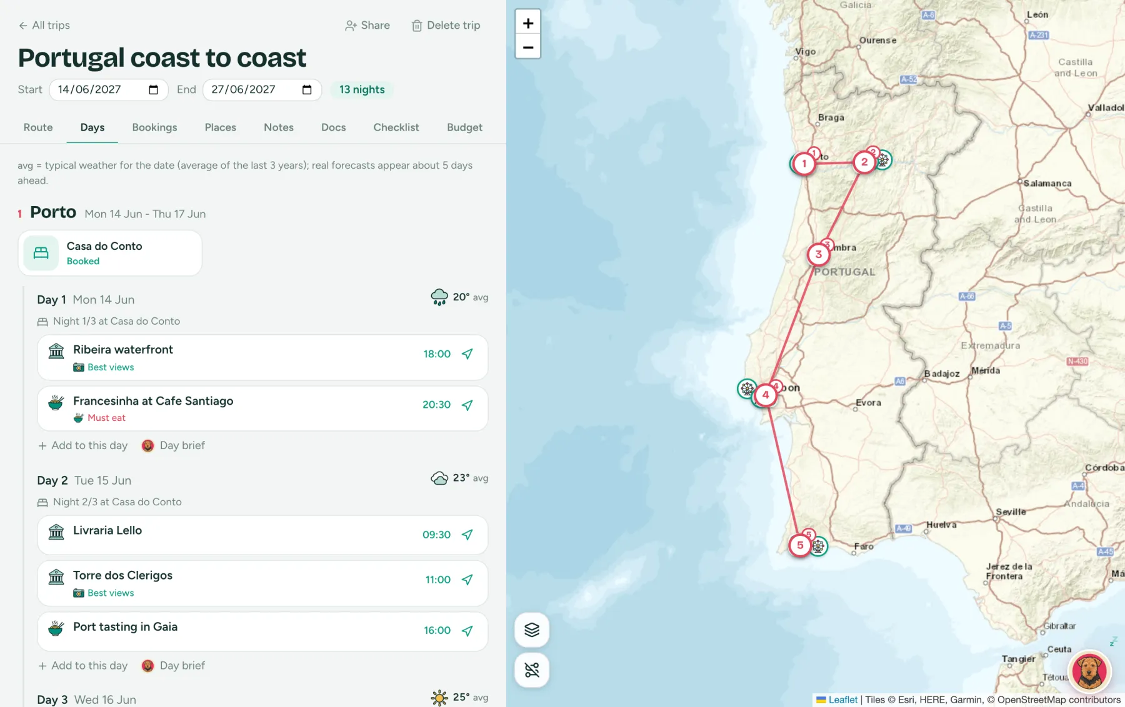The height and width of the screenshot is (707, 1125).
Task: Click map stop marker 5 in Algarve
Action: [x=800, y=545]
